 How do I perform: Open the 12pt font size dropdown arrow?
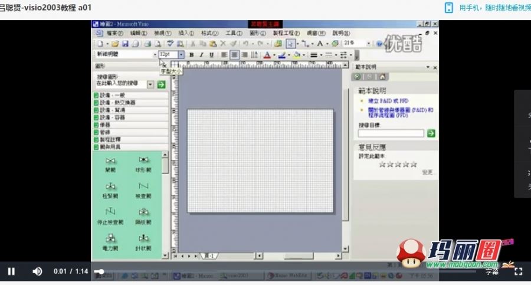(x=181, y=54)
